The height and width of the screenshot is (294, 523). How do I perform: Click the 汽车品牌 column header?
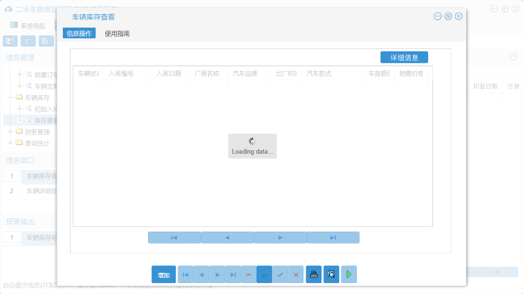pyautogui.click(x=249, y=74)
